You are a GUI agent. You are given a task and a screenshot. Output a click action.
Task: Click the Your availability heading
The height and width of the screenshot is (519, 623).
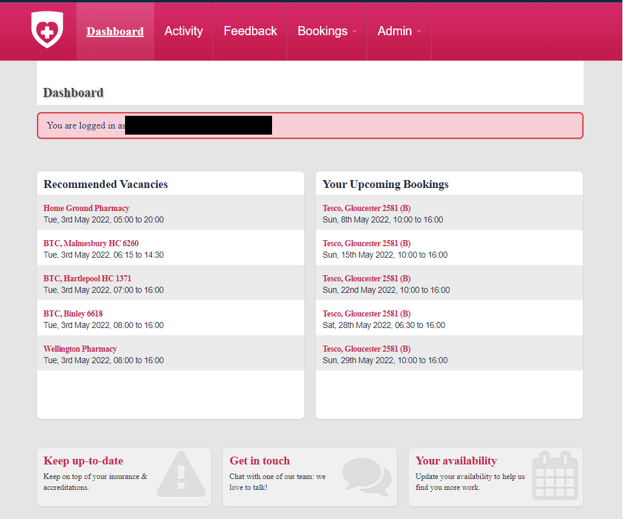[456, 461]
